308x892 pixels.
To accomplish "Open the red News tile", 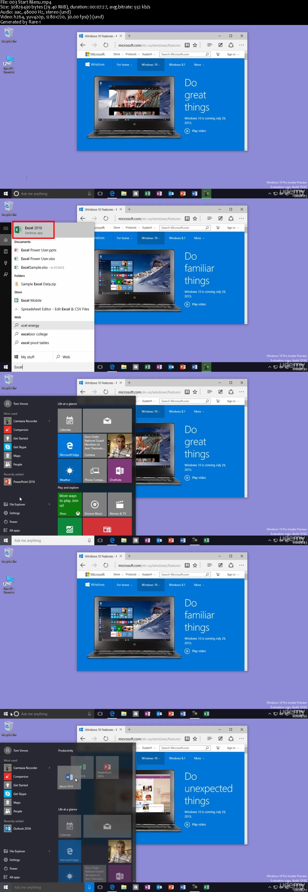I will coord(107,526).
